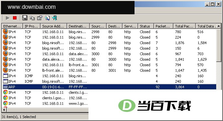Click the total data size value 1,584

(202, 43)
